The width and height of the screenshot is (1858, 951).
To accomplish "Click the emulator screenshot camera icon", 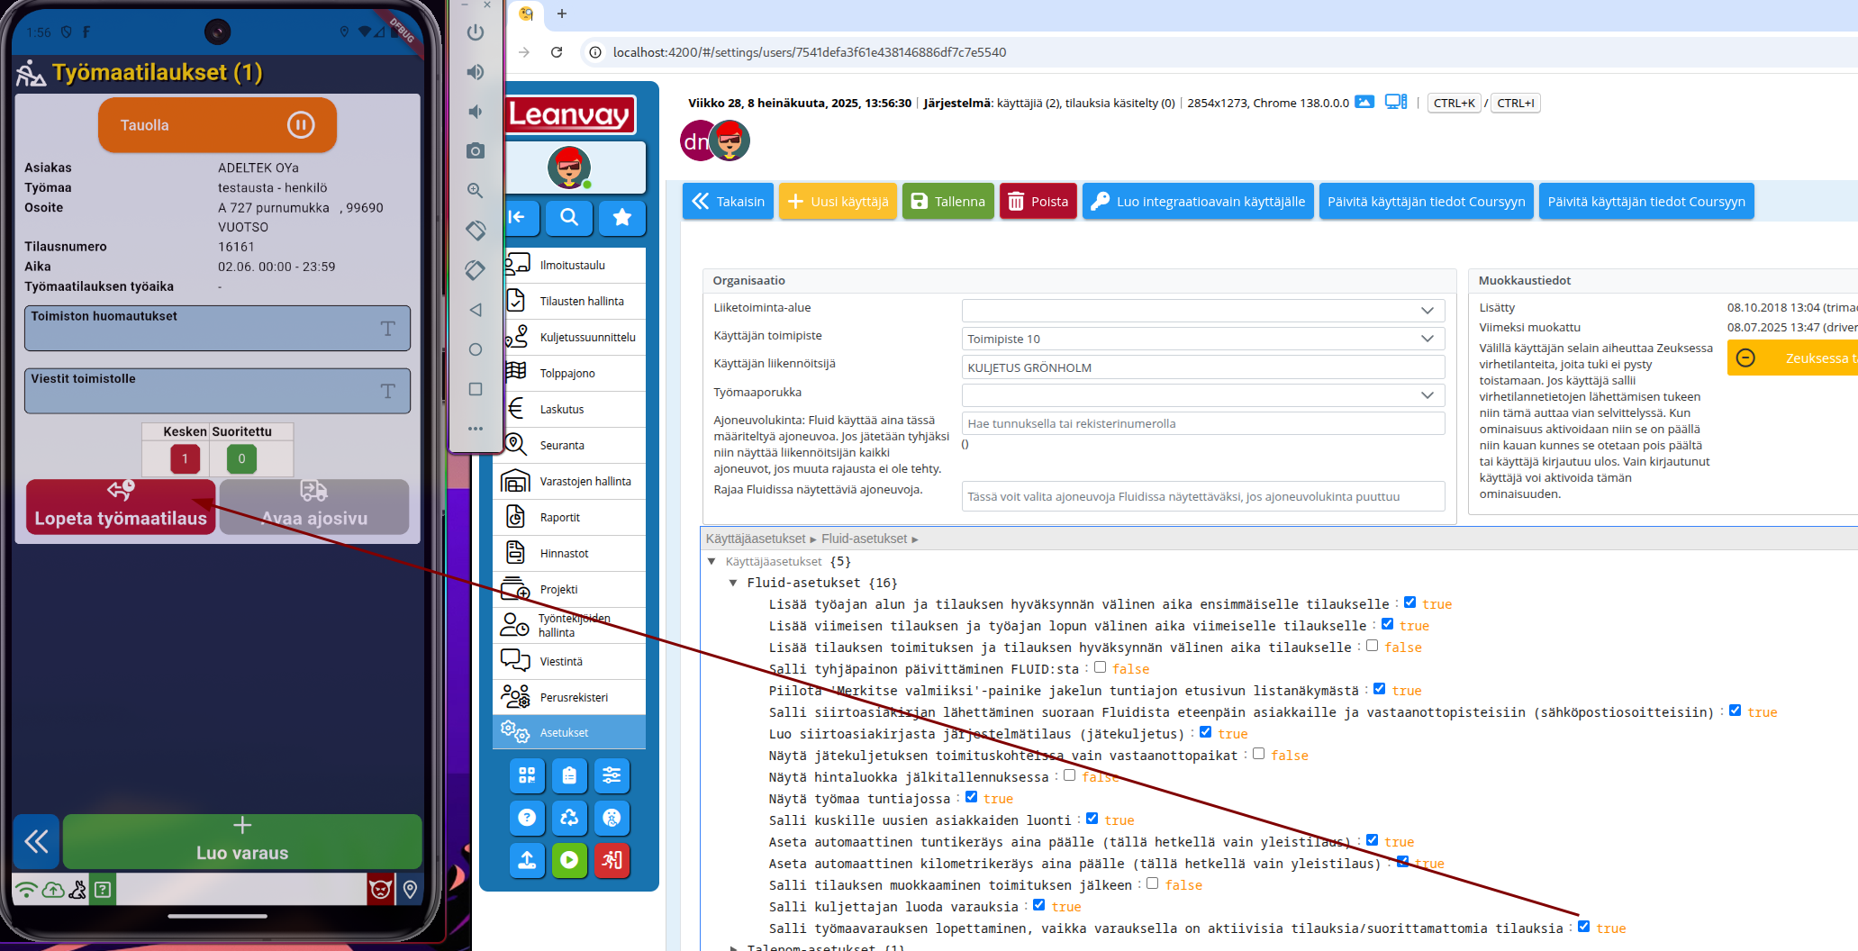I will tap(476, 151).
